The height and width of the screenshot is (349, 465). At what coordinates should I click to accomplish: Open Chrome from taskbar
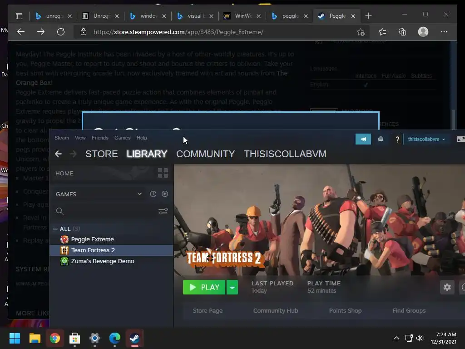tap(55, 338)
